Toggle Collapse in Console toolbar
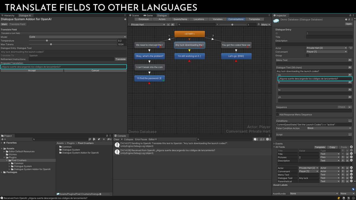This screenshot has height=200, width=356. click(128, 139)
